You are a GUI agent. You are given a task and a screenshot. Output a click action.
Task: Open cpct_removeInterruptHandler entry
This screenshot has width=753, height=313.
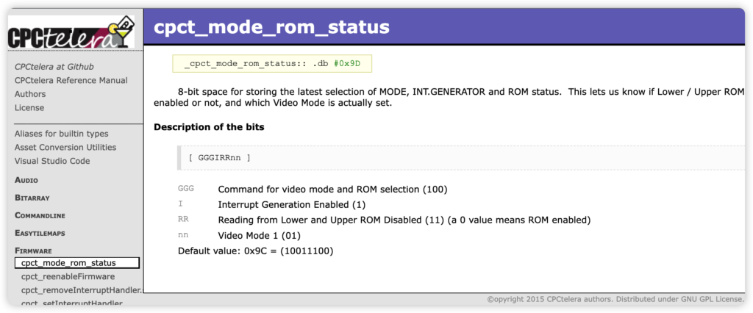coord(82,290)
